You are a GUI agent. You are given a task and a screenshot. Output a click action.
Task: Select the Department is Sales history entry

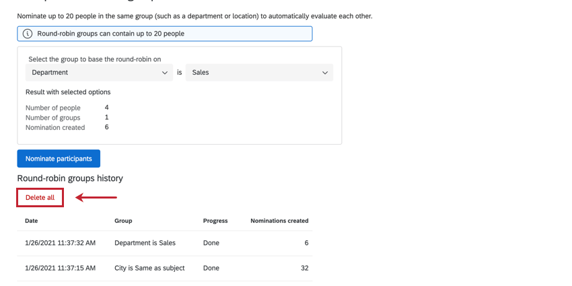[x=145, y=243]
